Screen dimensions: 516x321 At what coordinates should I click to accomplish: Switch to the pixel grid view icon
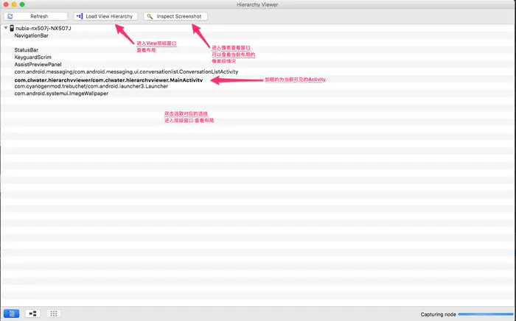coord(54,314)
